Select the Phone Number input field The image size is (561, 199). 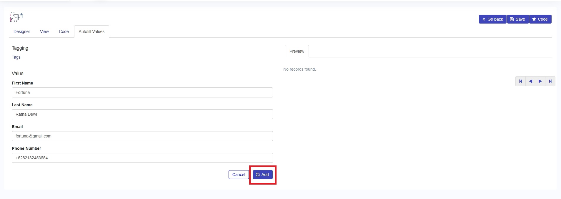(142, 158)
